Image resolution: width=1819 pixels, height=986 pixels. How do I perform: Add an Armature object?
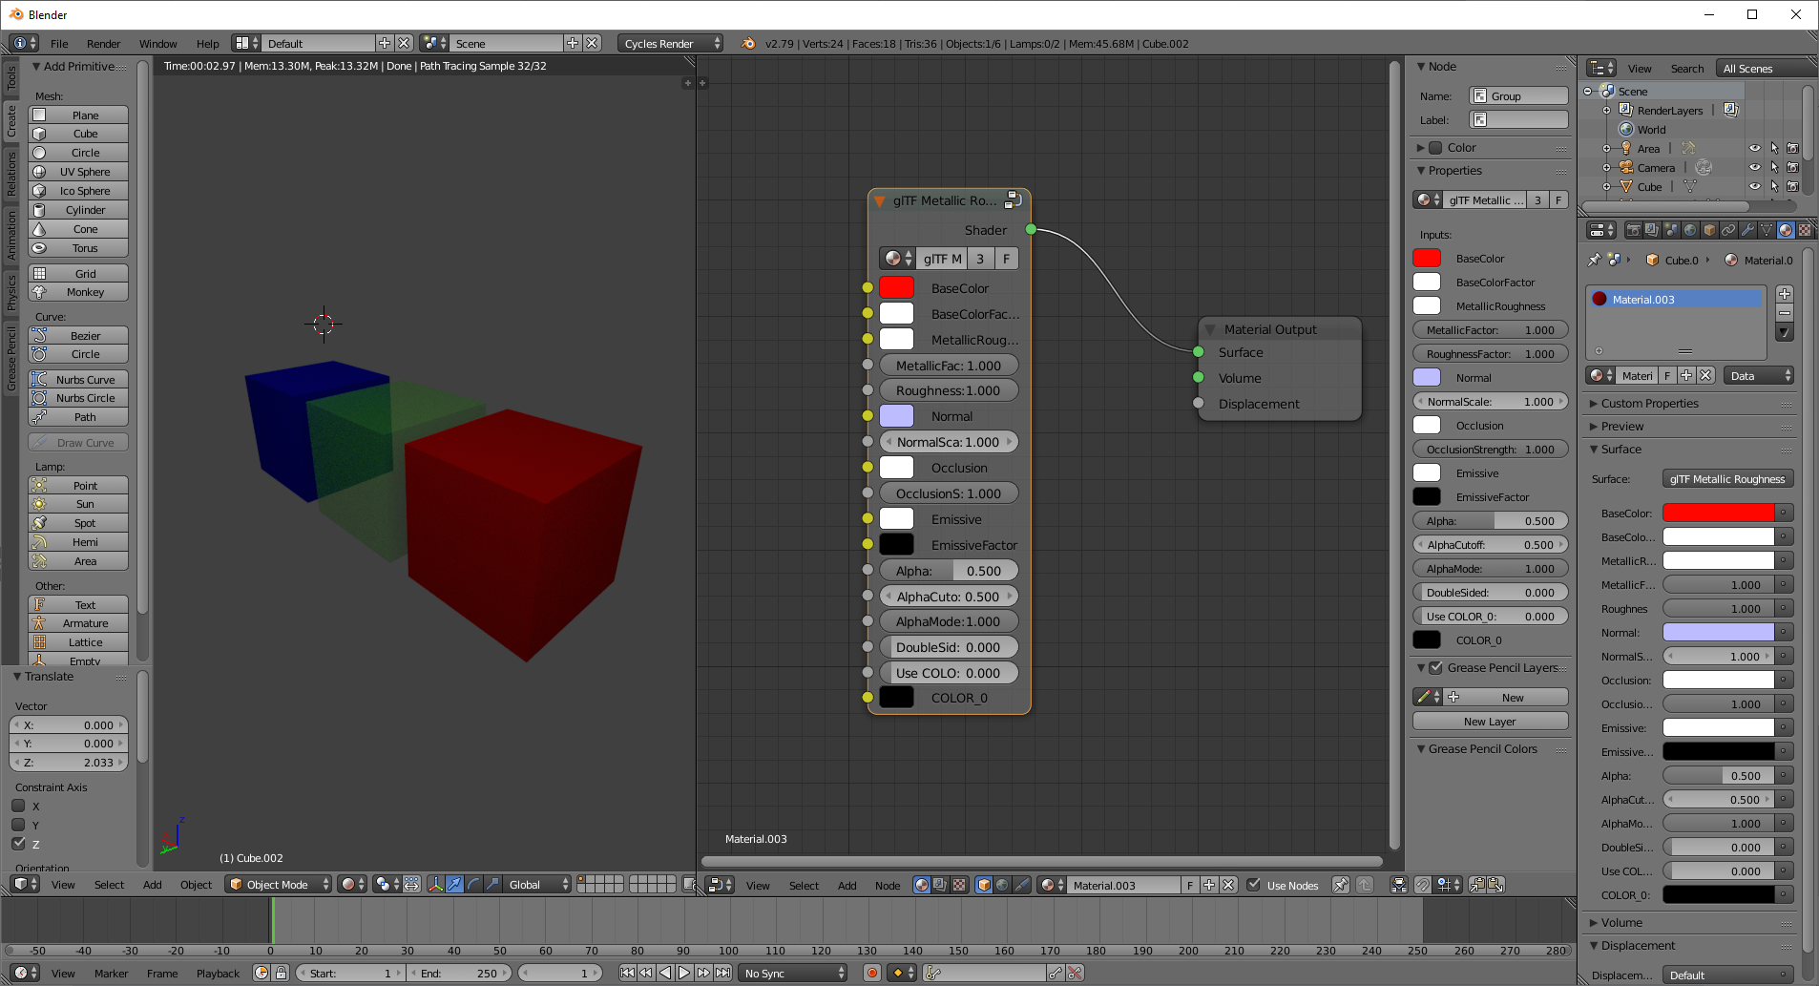coord(78,623)
